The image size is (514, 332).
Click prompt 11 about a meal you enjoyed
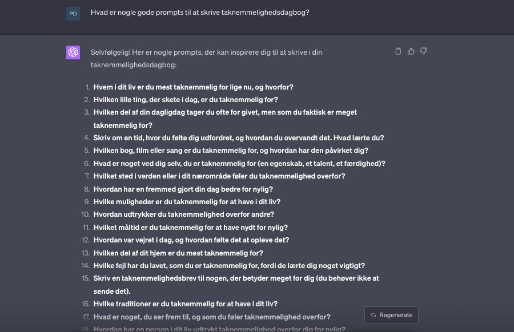190,227
